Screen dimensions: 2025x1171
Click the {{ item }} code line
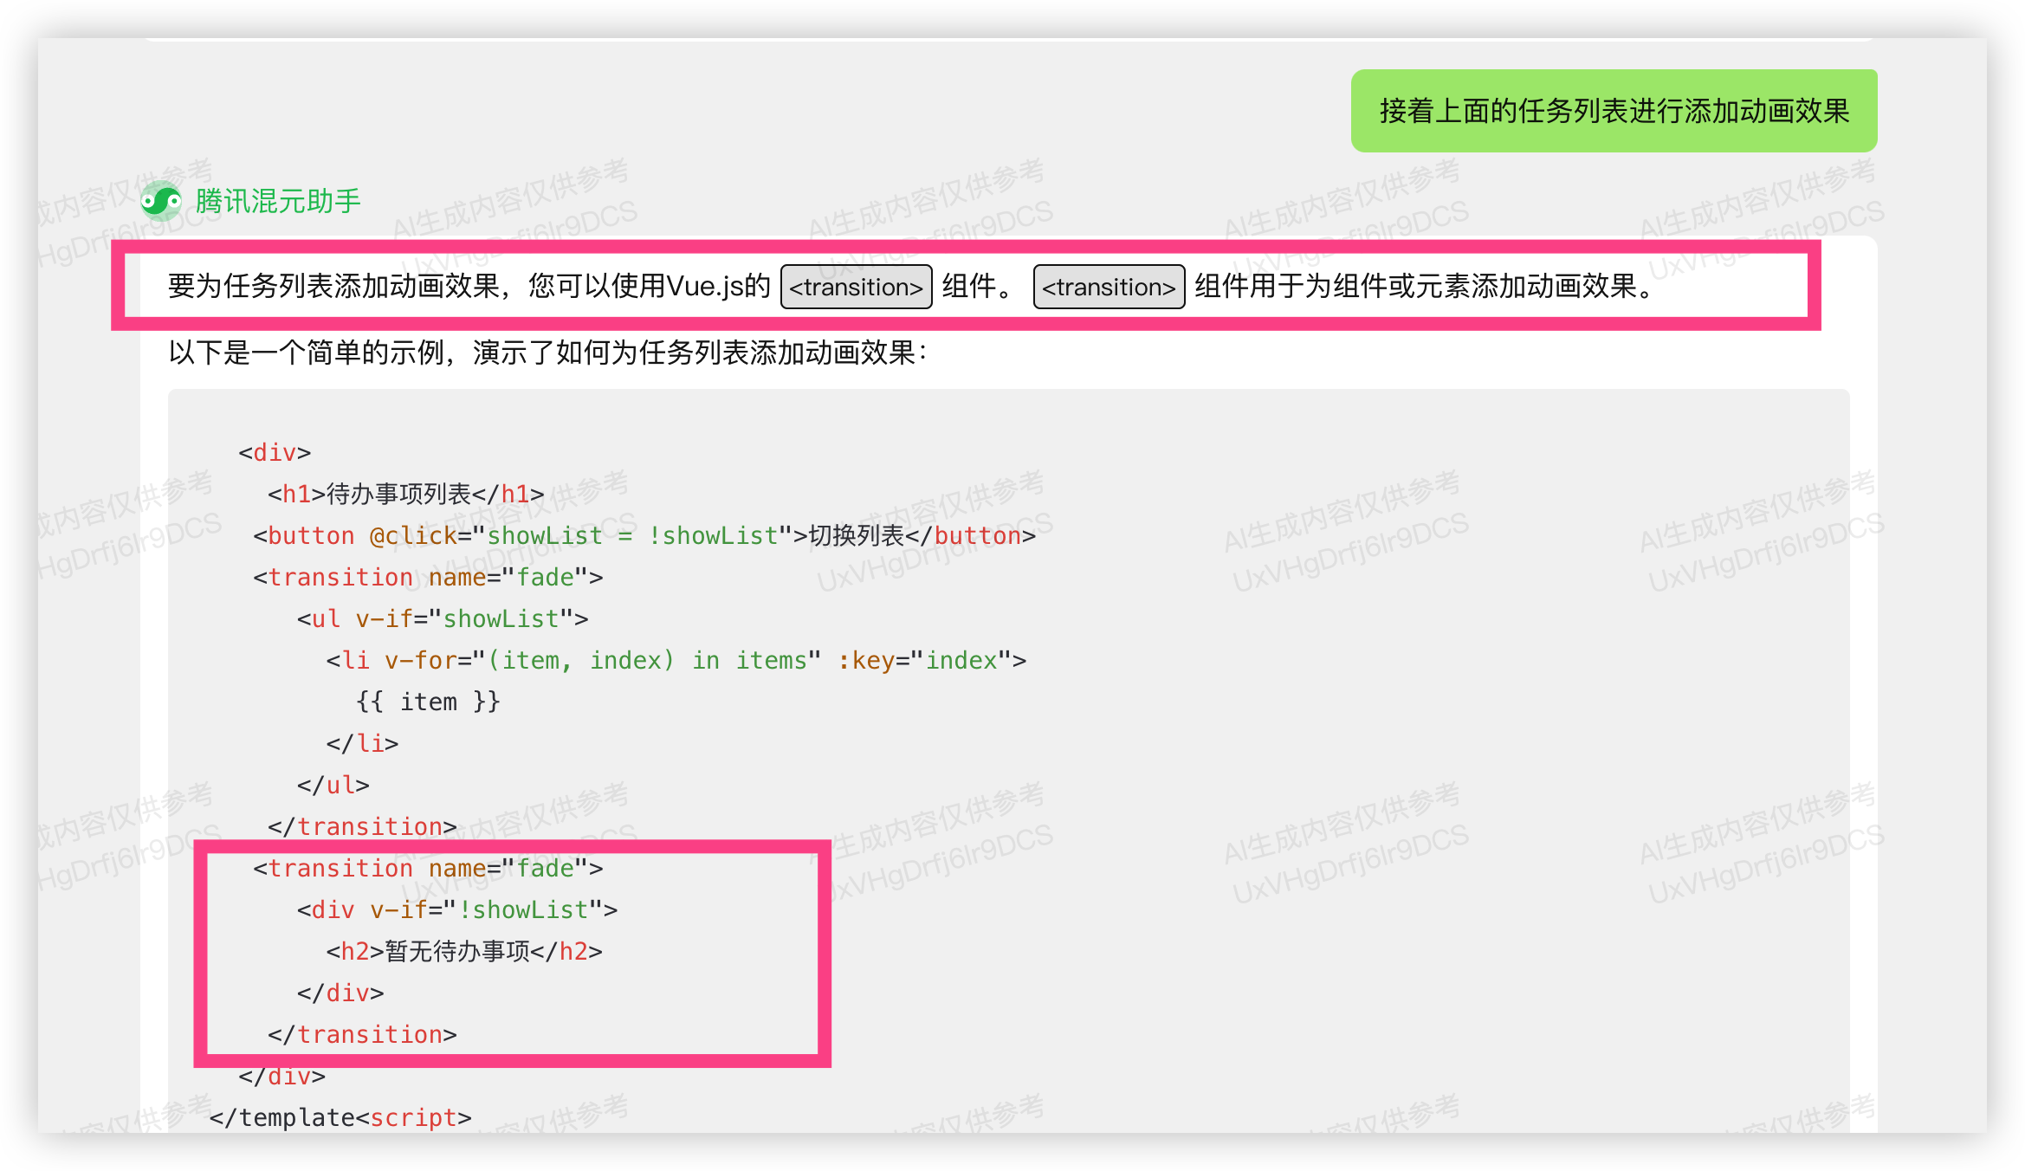click(428, 702)
